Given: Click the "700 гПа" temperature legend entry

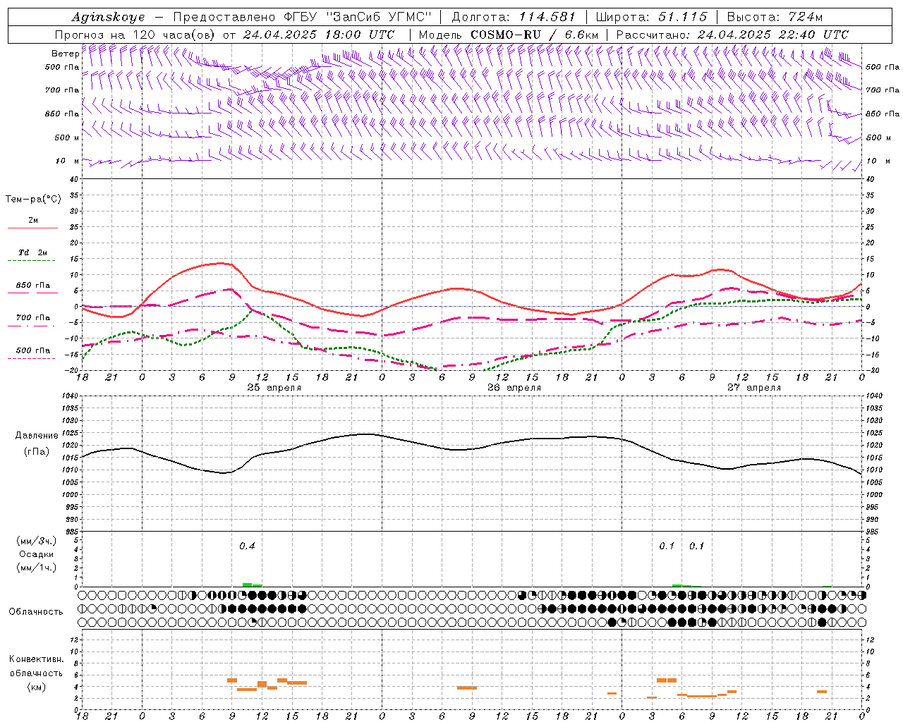Looking at the screenshot, I should pyautogui.click(x=33, y=318).
